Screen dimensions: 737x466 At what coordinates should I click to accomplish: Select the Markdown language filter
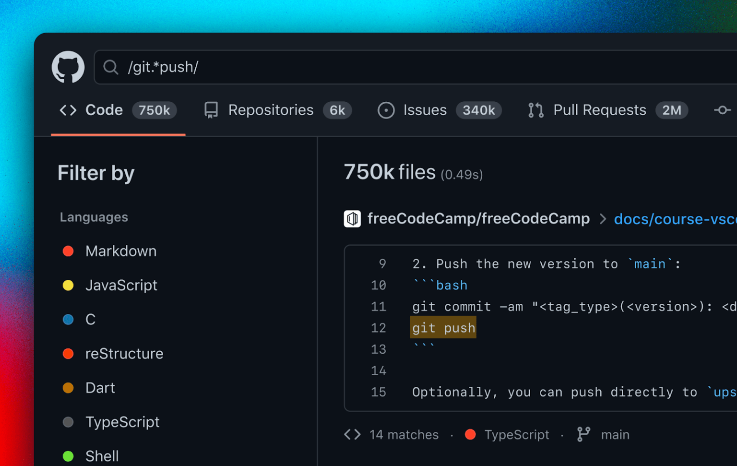point(121,251)
